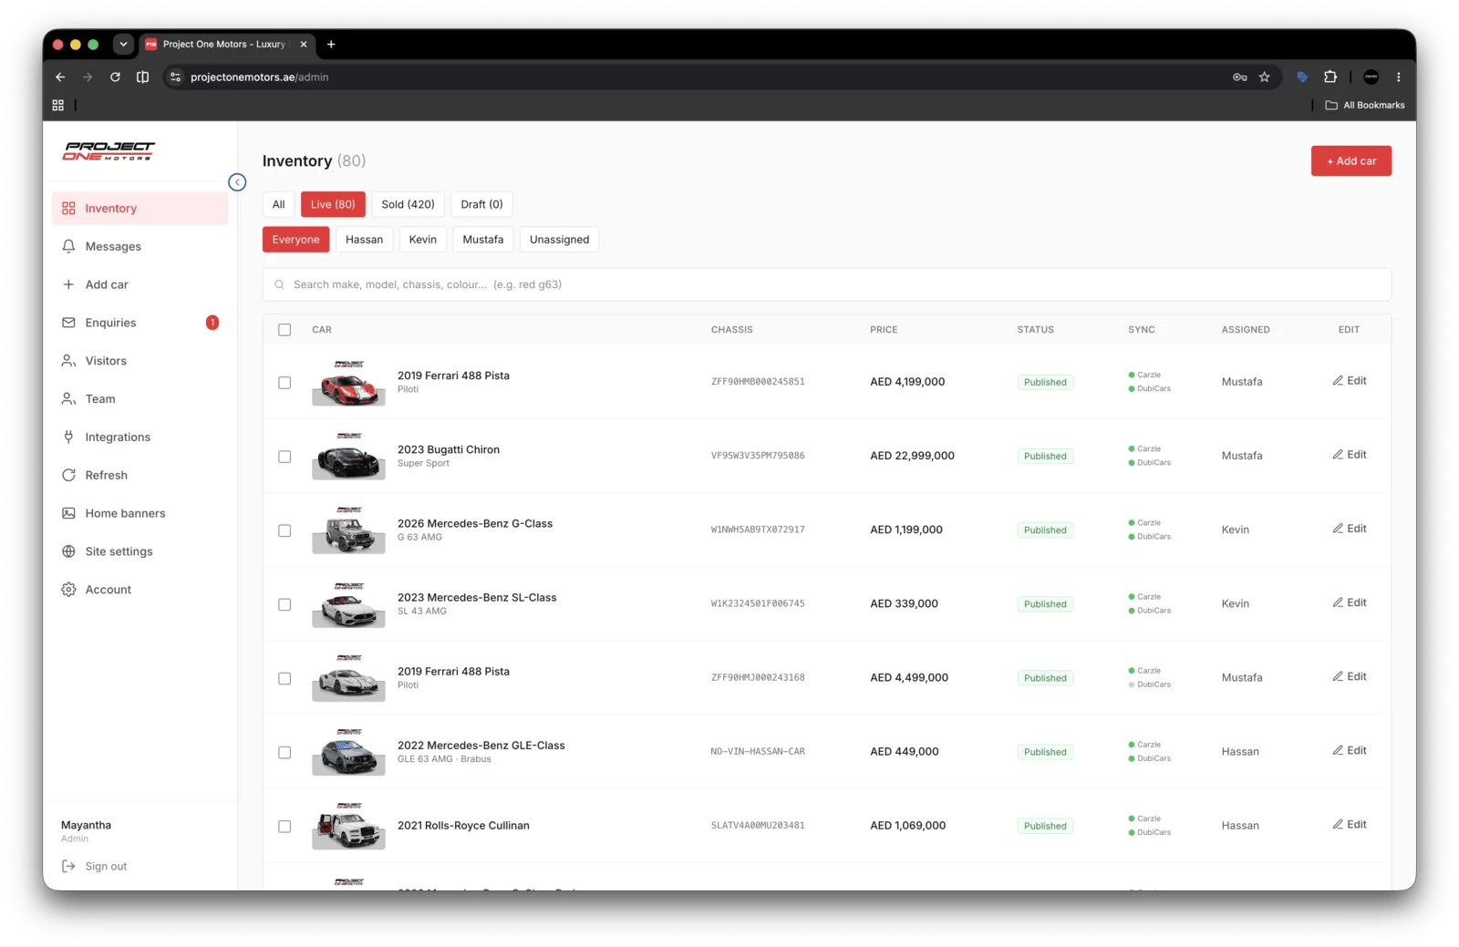Switch to Sold (420) filter
The image size is (1459, 947).
point(408,204)
